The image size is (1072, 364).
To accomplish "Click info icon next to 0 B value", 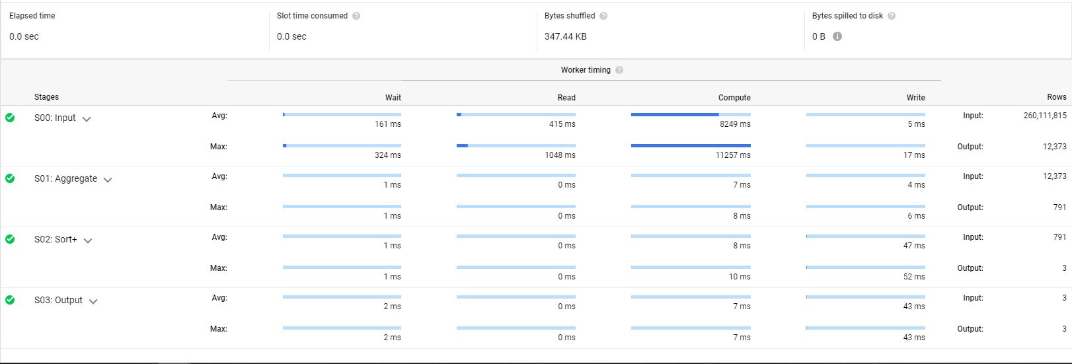I will 837,36.
